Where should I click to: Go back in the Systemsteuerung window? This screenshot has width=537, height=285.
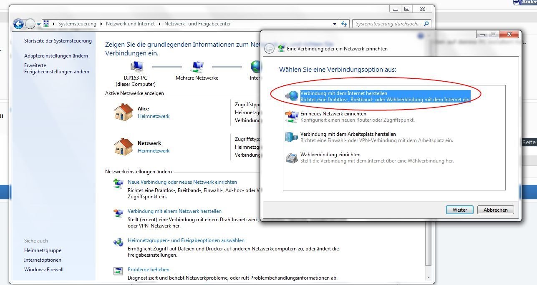click(18, 24)
